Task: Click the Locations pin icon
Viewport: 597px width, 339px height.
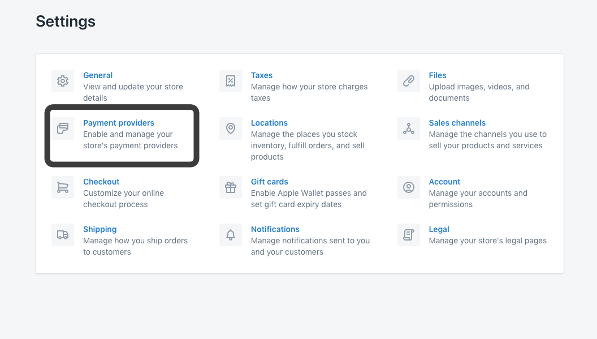Action: pyautogui.click(x=231, y=128)
